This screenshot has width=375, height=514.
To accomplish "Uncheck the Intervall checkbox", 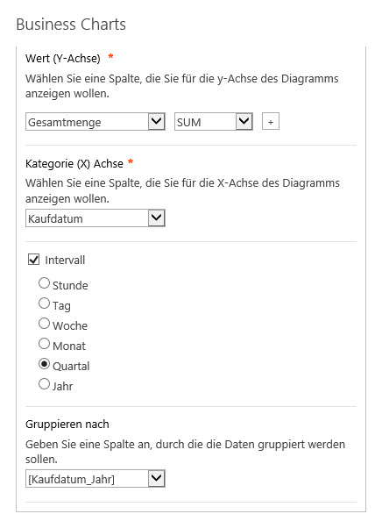I will (x=34, y=260).
